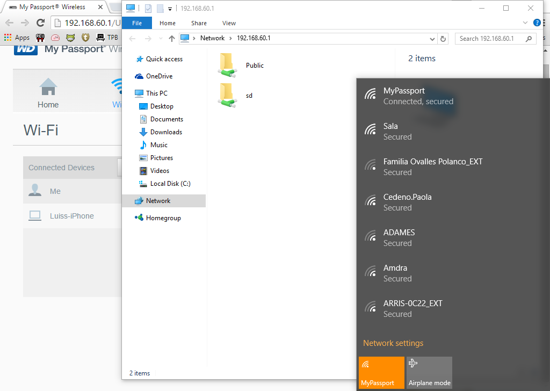Image resolution: width=550 pixels, height=391 pixels.
Task: Select Network in navigation pane
Action: (164, 201)
